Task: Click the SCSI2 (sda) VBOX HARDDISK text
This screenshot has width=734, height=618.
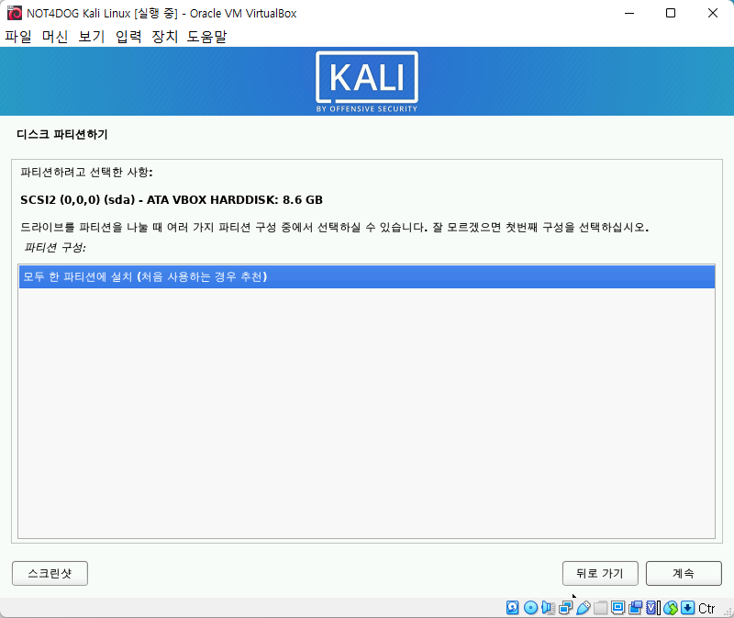Action: 172,200
